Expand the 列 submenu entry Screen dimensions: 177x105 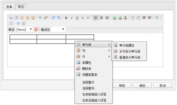tap(94, 51)
